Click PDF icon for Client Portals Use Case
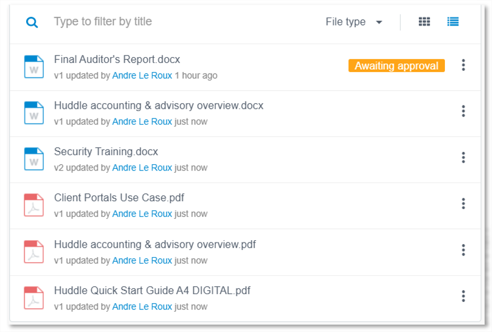Screen dimensions: 492x332 (34, 205)
